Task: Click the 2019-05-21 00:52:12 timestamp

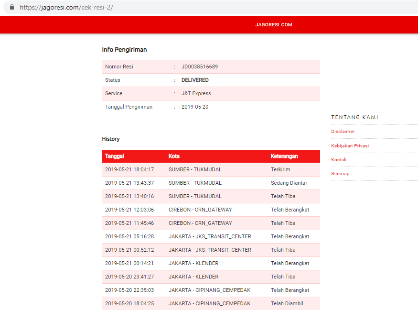Action: pos(129,250)
